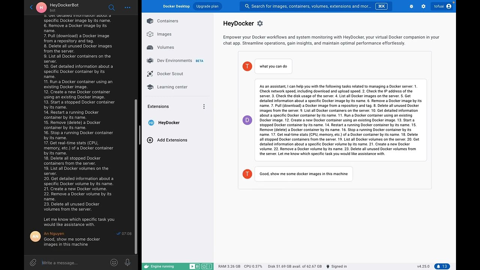Focus the Write a message input field
This screenshot has width=480, height=270.
coord(73,262)
